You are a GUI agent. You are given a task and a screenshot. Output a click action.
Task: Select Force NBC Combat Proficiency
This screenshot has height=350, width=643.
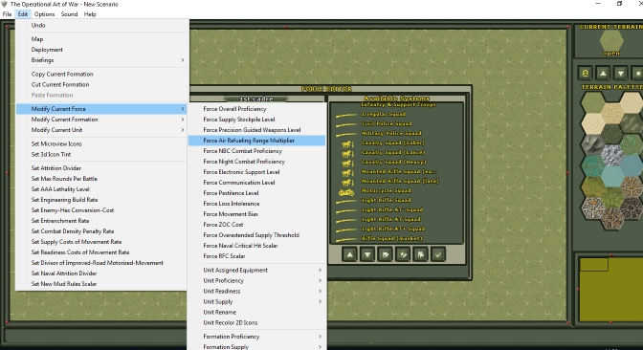pos(257,151)
